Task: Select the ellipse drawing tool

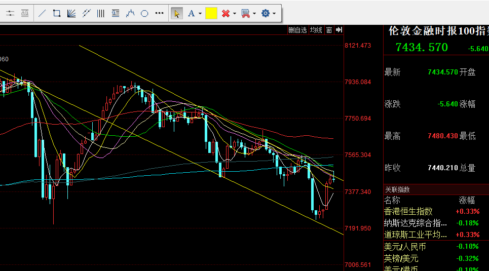Action: (144, 13)
